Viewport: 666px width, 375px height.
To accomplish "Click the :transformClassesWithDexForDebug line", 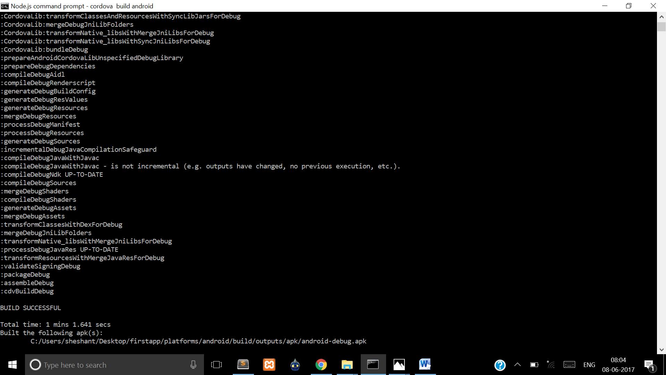I will (61, 225).
